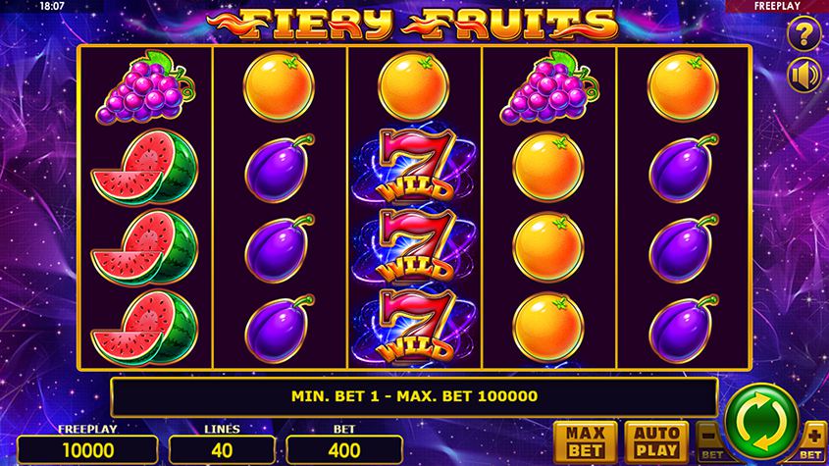Click the FREEPLAY balance showing 10000
829x466 pixels.
(87, 450)
